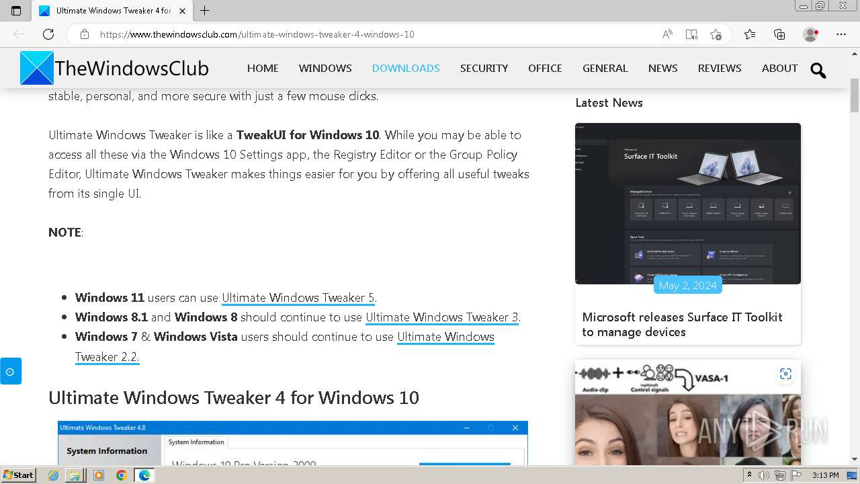
Task: Click the taskbar clock showing 3:13 PM
Action: pos(826,475)
